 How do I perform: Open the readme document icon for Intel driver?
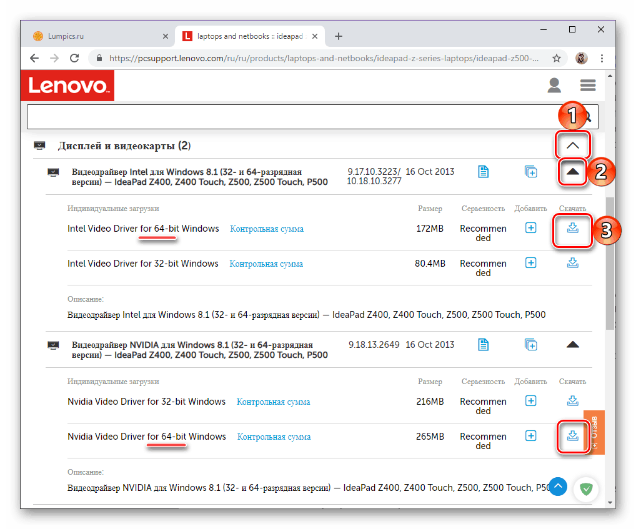click(483, 171)
